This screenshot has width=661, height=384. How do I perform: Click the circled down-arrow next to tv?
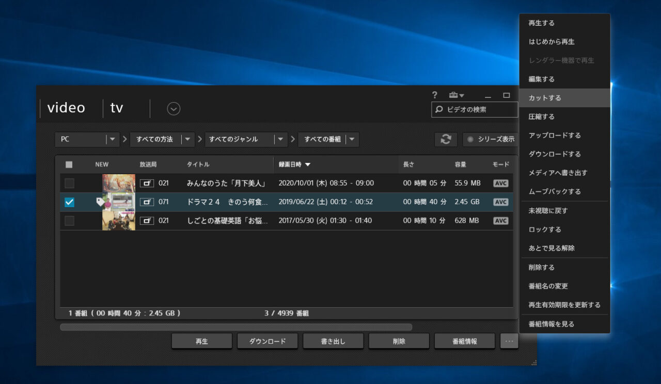point(174,109)
